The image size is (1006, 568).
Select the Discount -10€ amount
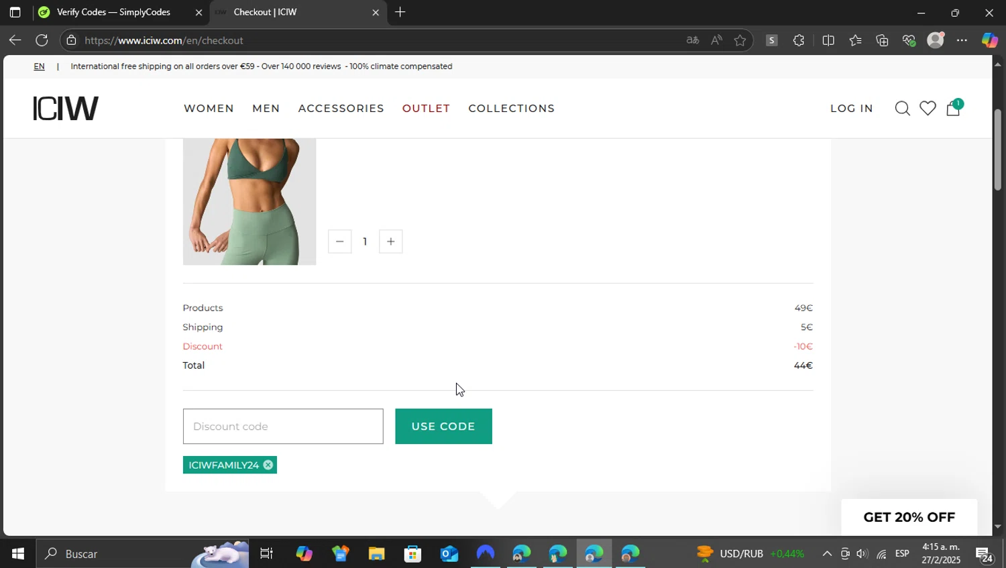pos(803,346)
